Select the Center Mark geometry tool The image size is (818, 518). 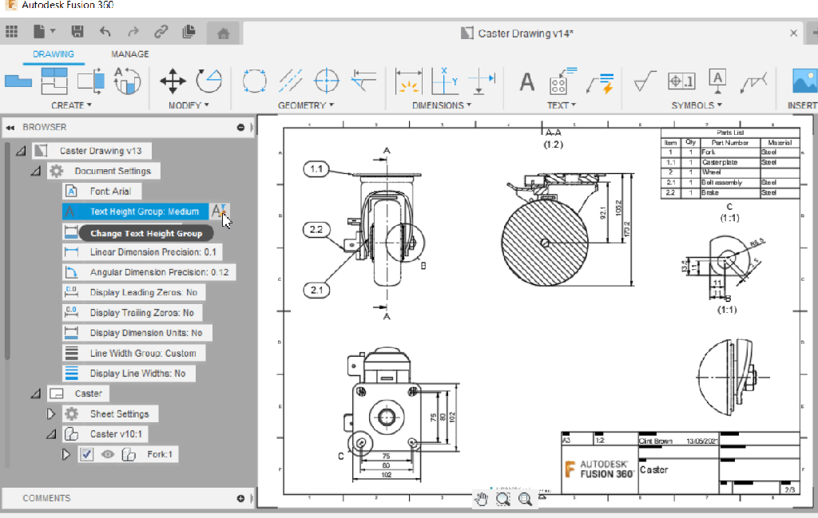click(x=327, y=81)
